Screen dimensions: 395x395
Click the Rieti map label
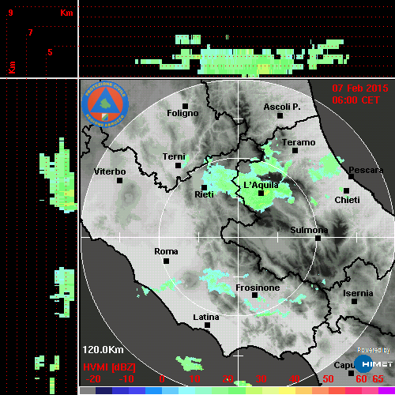tap(204, 194)
